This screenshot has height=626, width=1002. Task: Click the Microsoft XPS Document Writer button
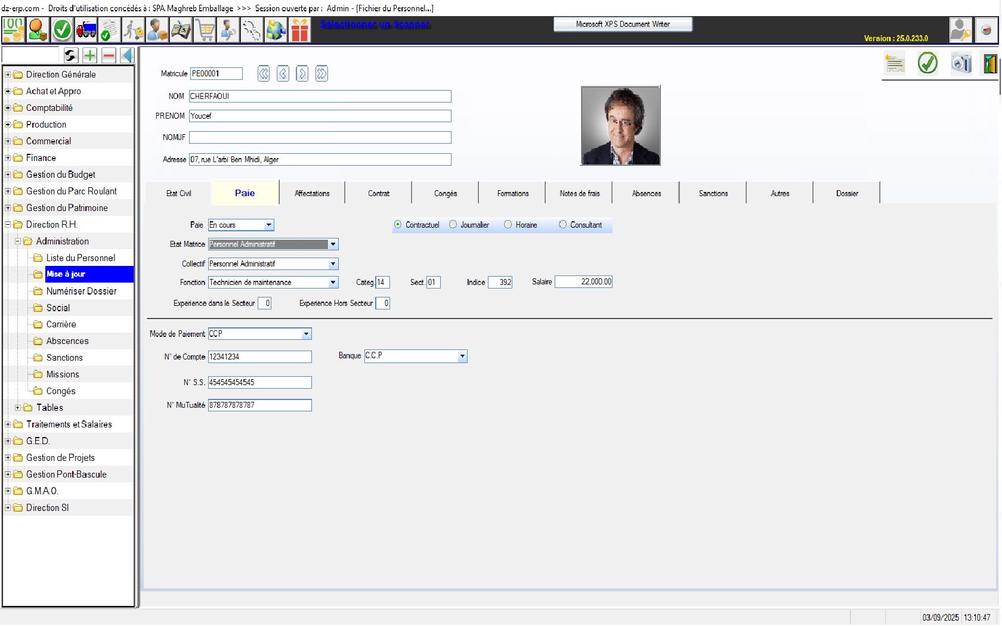point(623,24)
